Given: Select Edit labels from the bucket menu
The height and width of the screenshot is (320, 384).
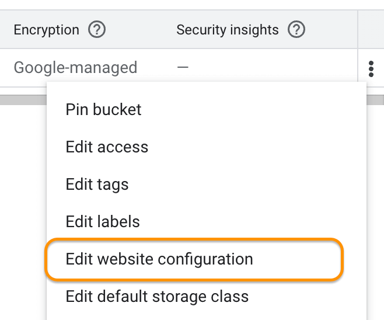Looking at the screenshot, I should (103, 222).
